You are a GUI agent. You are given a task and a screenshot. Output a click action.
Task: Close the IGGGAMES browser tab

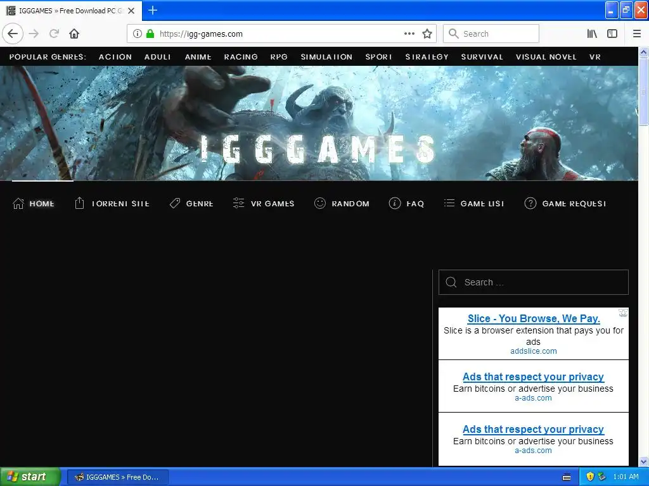pyautogui.click(x=131, y=11)
